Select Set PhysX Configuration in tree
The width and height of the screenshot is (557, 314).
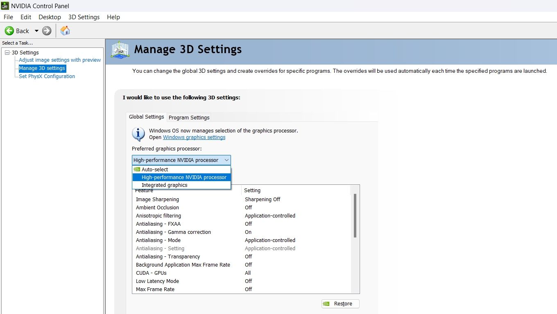point(47,76)
